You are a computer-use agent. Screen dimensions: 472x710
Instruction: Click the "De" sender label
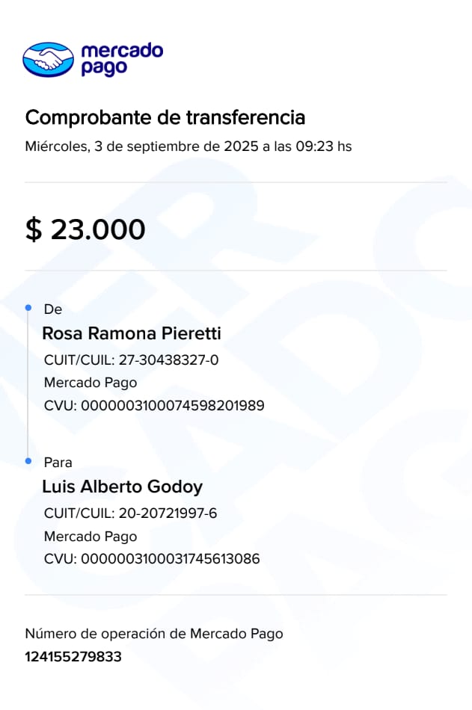click(x=53, y=309)
